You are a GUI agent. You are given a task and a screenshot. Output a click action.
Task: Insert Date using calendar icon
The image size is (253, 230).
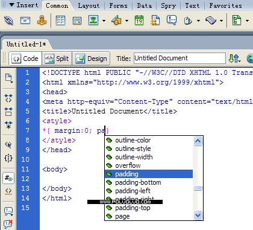click(x=139, y=21)
